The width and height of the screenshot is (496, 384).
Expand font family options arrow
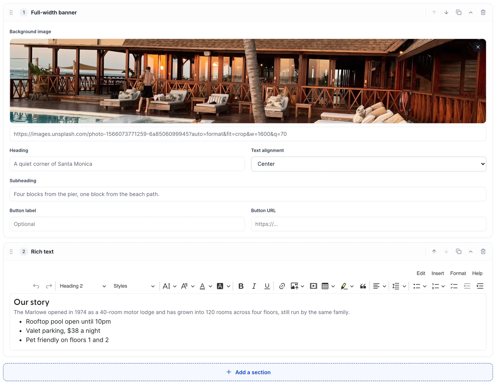tap(193, 286)
